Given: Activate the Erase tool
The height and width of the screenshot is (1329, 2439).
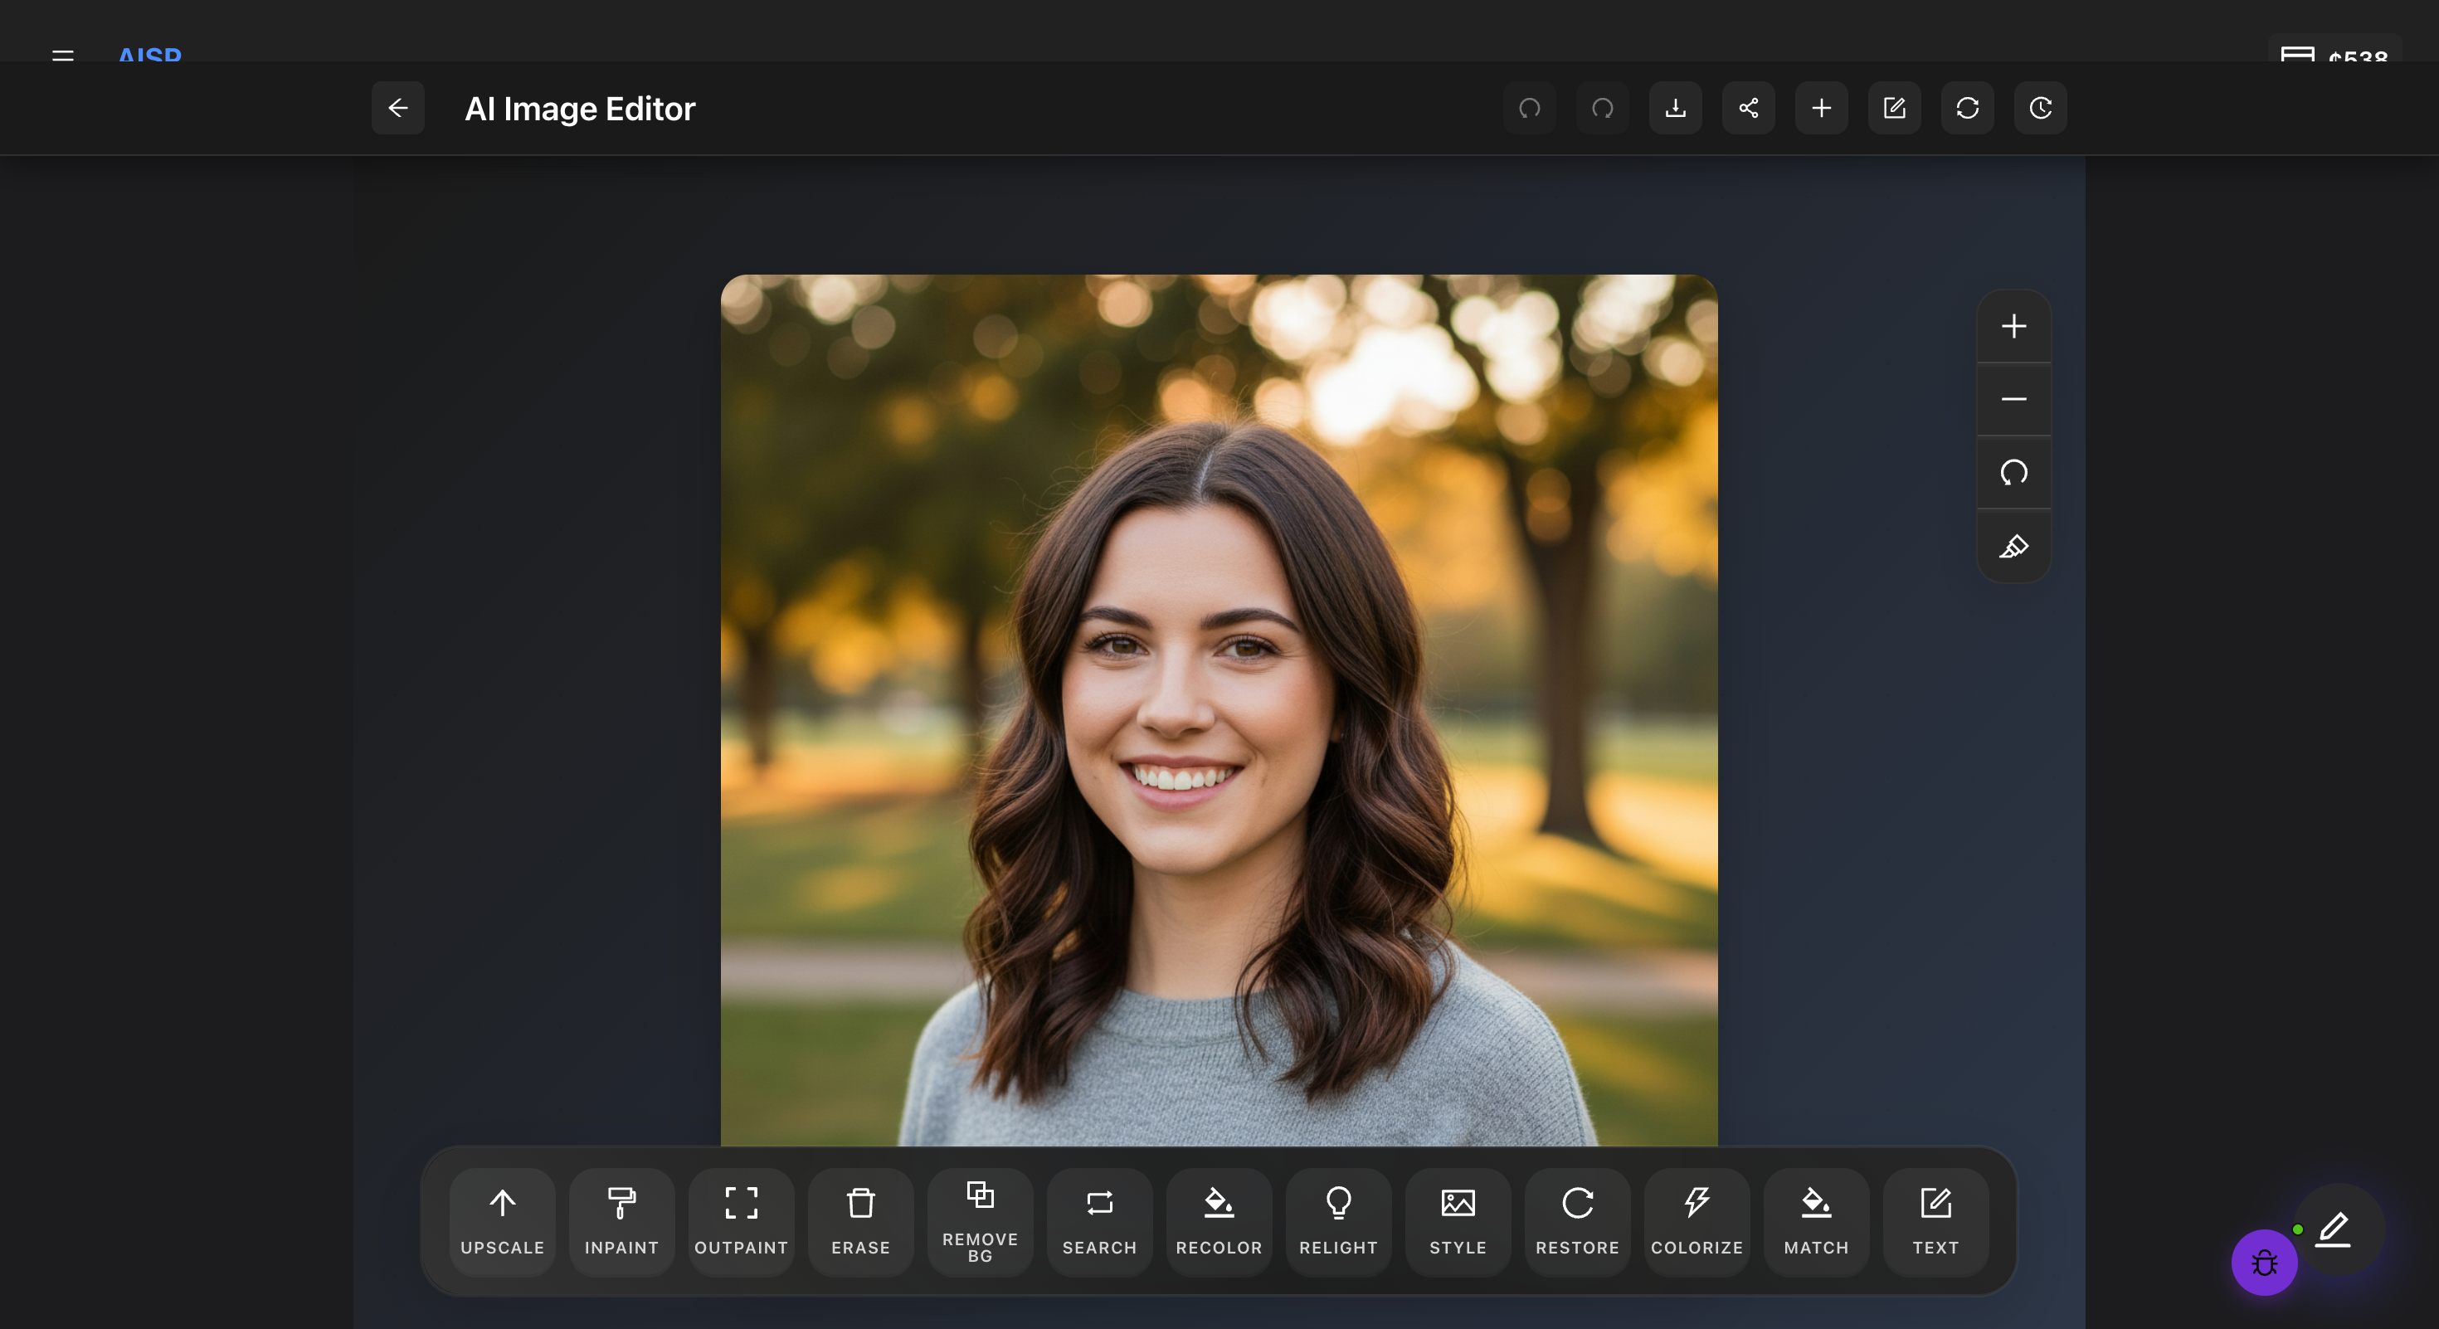Looking at the screenshot, I should click(x=859, y=1221).
